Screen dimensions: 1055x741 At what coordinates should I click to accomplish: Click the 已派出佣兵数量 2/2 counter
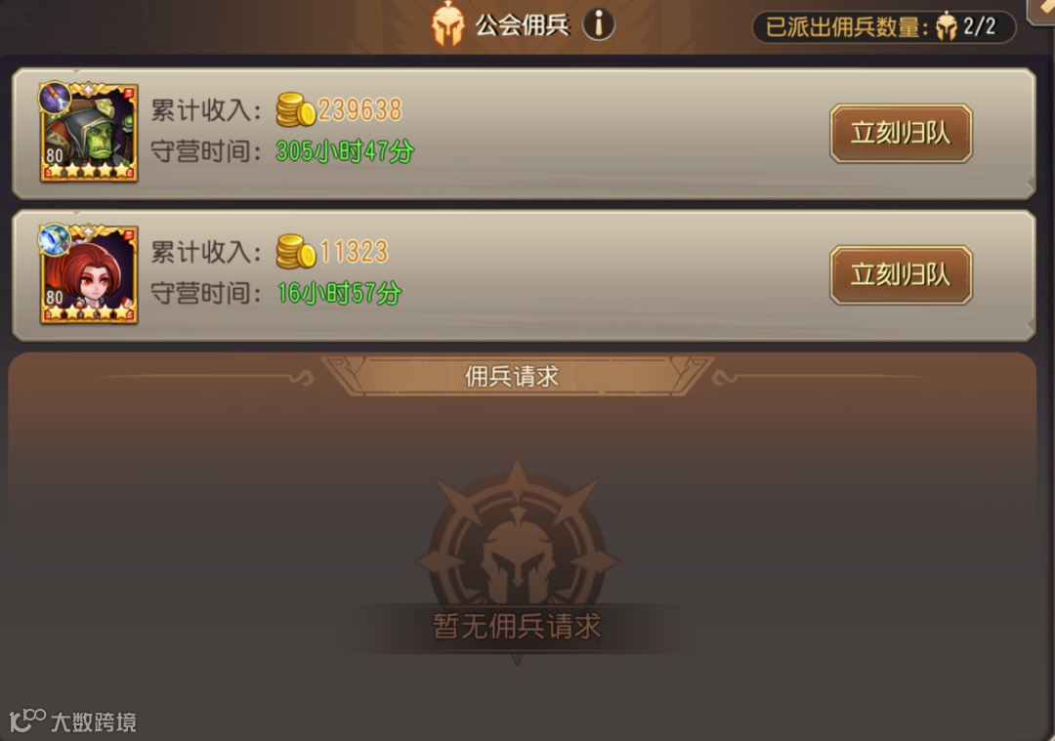pyautogui.click(x=883, y=27)
